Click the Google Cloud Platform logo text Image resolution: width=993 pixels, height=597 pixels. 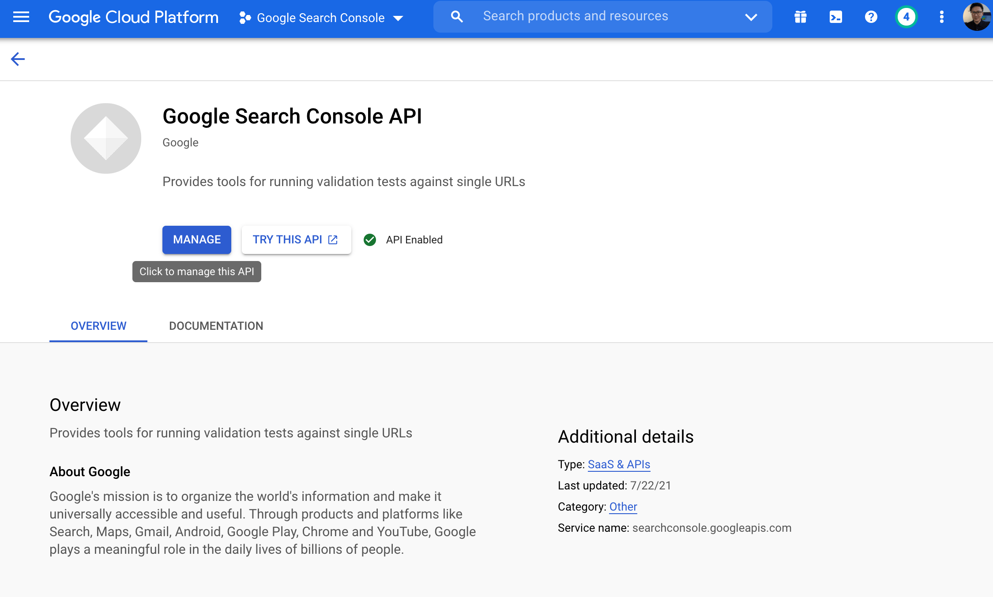133,17
